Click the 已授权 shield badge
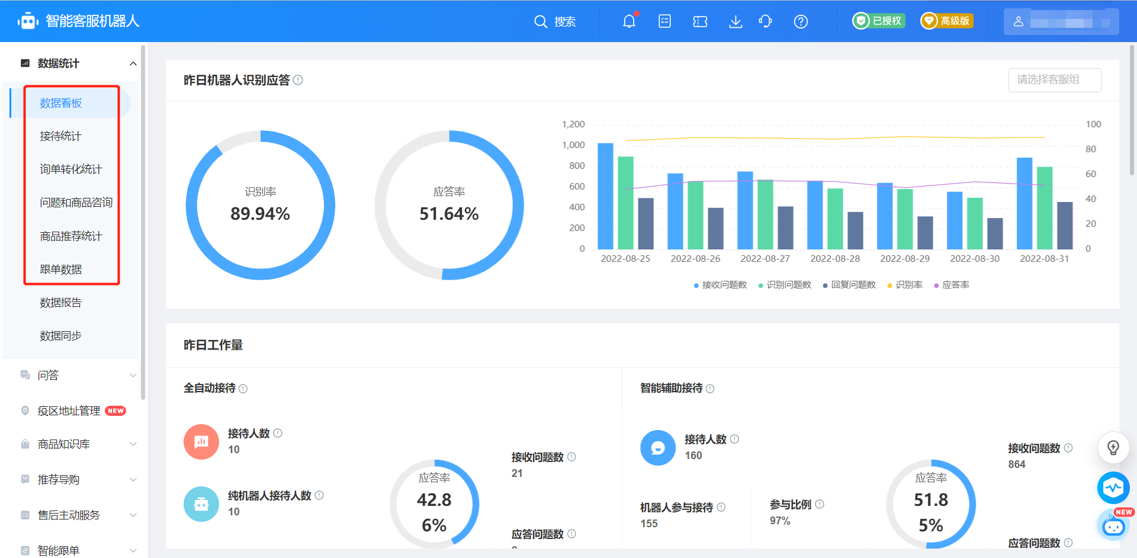 pyautogui.click(x=879, y=21)
